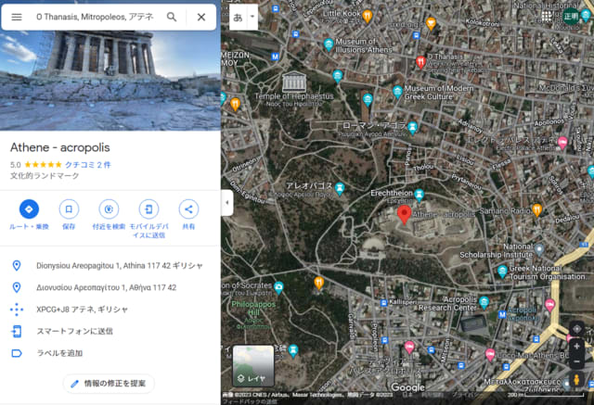This screenshot has height=405, width=594.
Task: Click the アレオパゴス marker
Action: (x=340, y=188)
